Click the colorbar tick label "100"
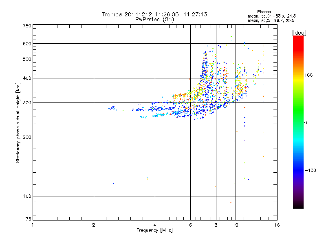 point(308,75)
